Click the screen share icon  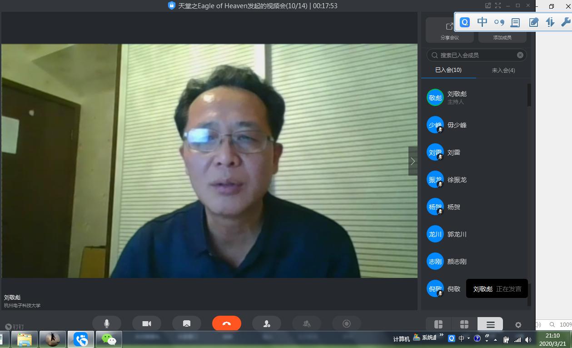(186, 323)
